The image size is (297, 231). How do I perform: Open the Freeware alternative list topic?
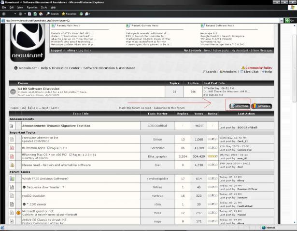pyautogui.click(x=40, y=138)
